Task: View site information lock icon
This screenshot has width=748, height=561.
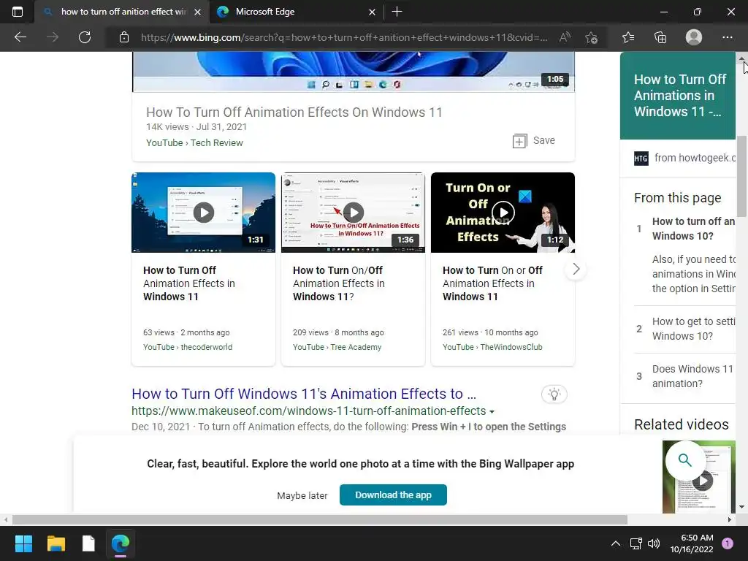Action: click(124, 37)
